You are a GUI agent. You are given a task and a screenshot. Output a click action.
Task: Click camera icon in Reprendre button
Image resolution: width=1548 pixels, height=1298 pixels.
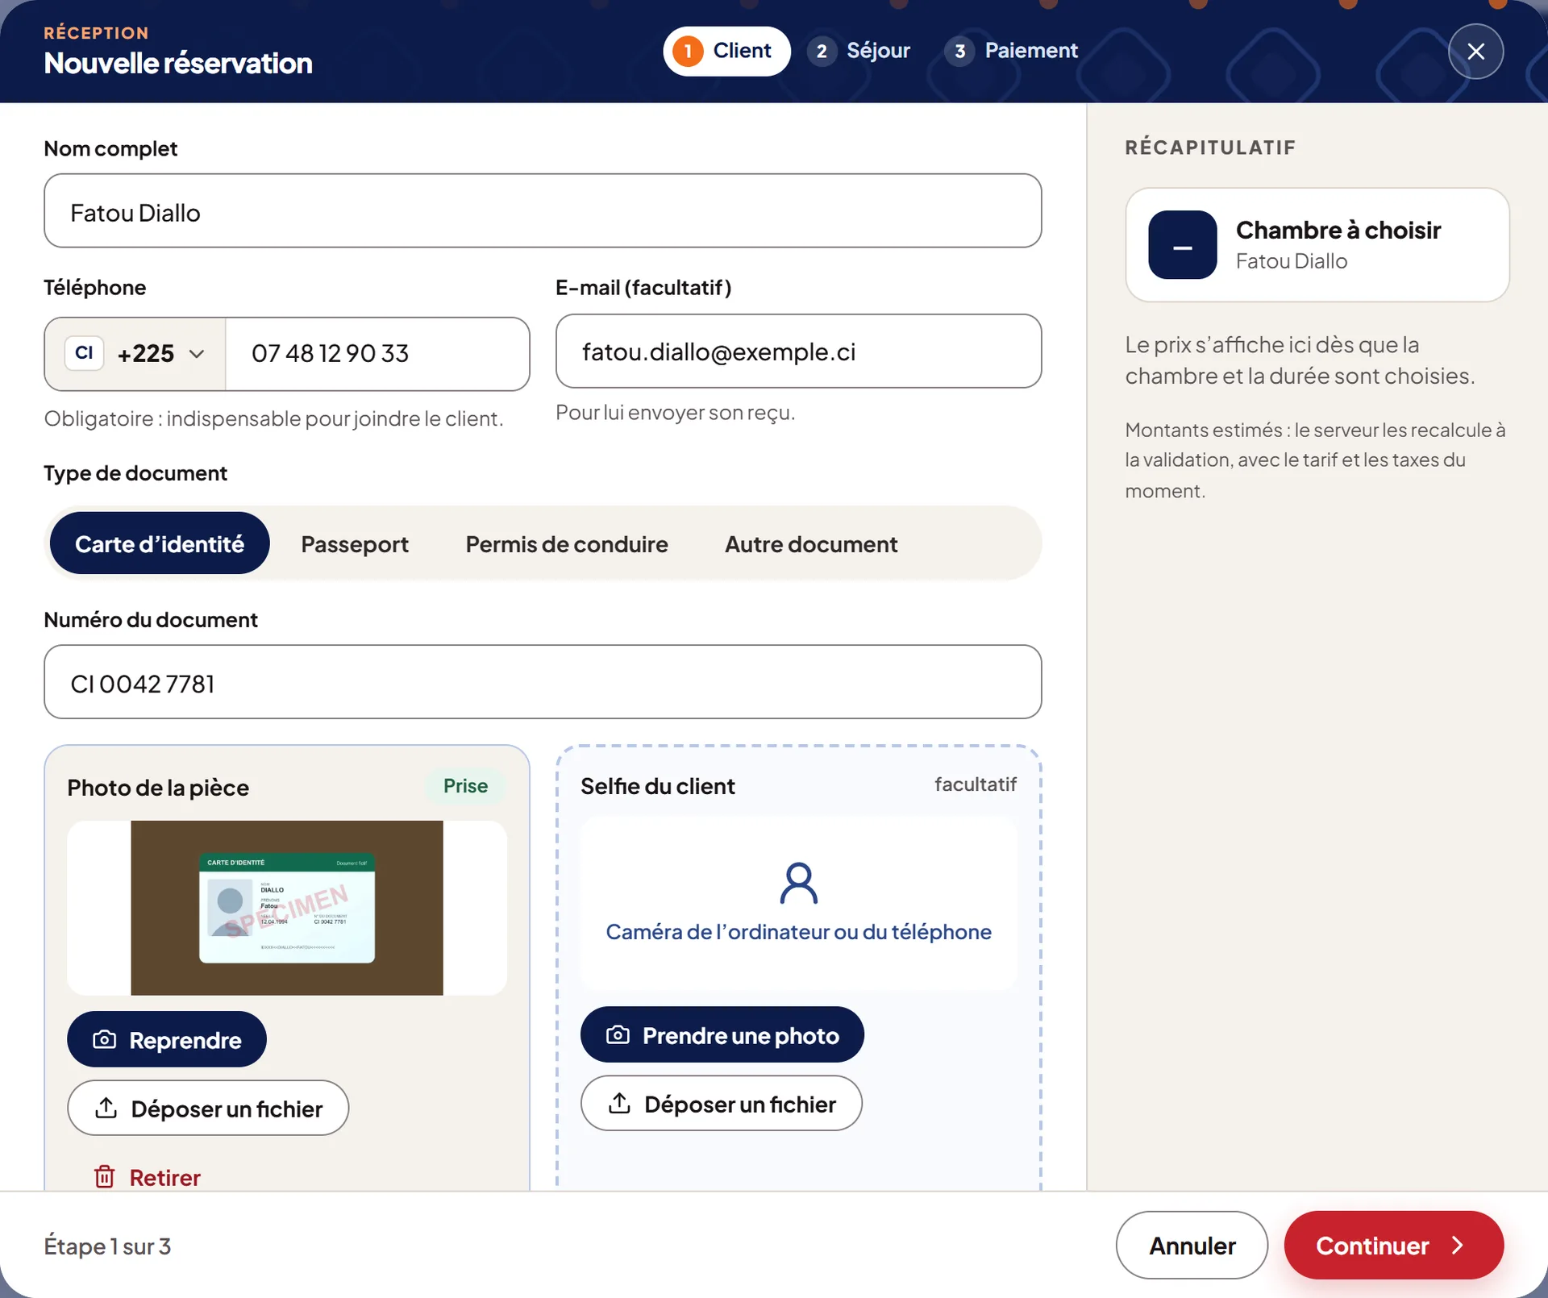coord(105,1040)
